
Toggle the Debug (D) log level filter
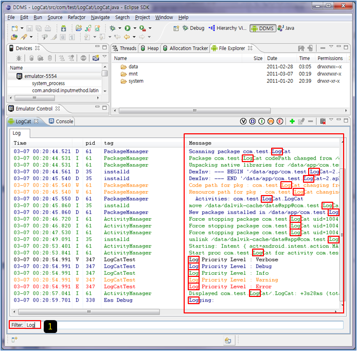[253, 121]
